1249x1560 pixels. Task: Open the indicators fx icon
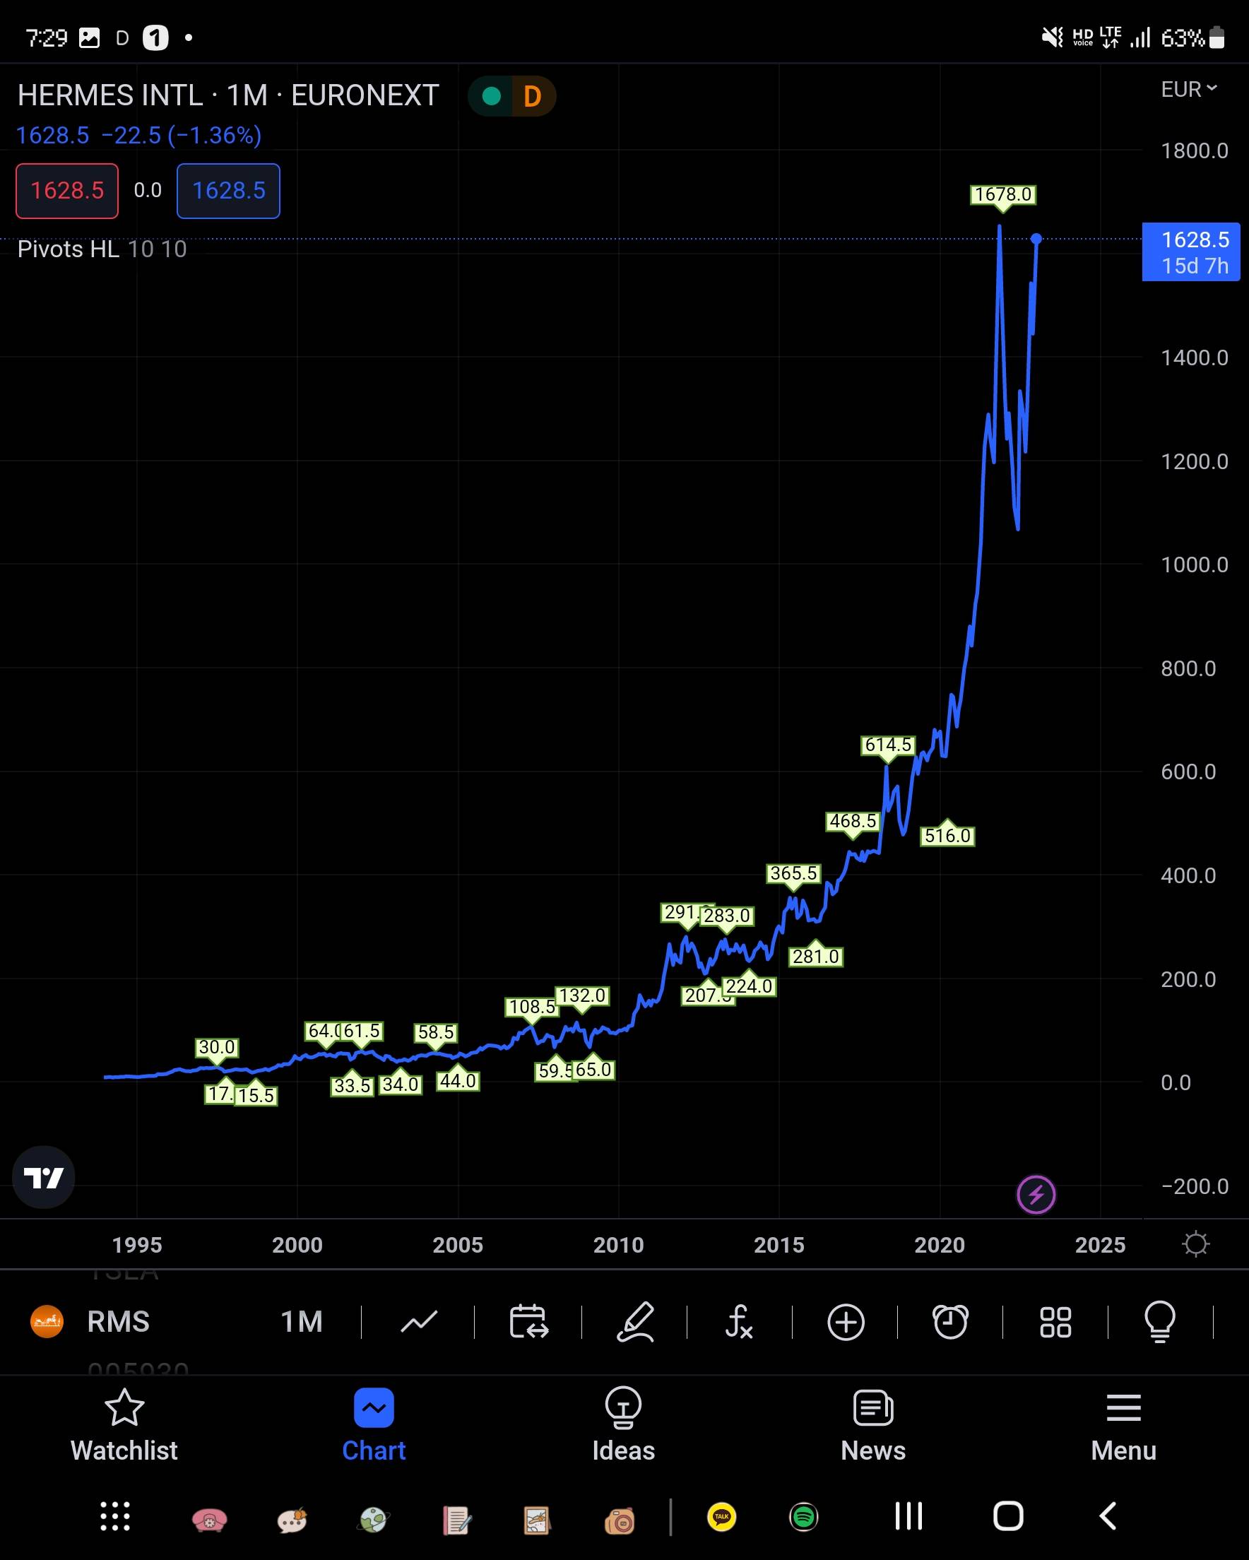click(x=739, y=1322)
